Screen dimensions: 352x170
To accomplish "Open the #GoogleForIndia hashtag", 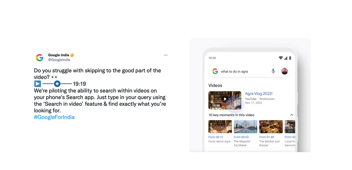I will 54,117.
